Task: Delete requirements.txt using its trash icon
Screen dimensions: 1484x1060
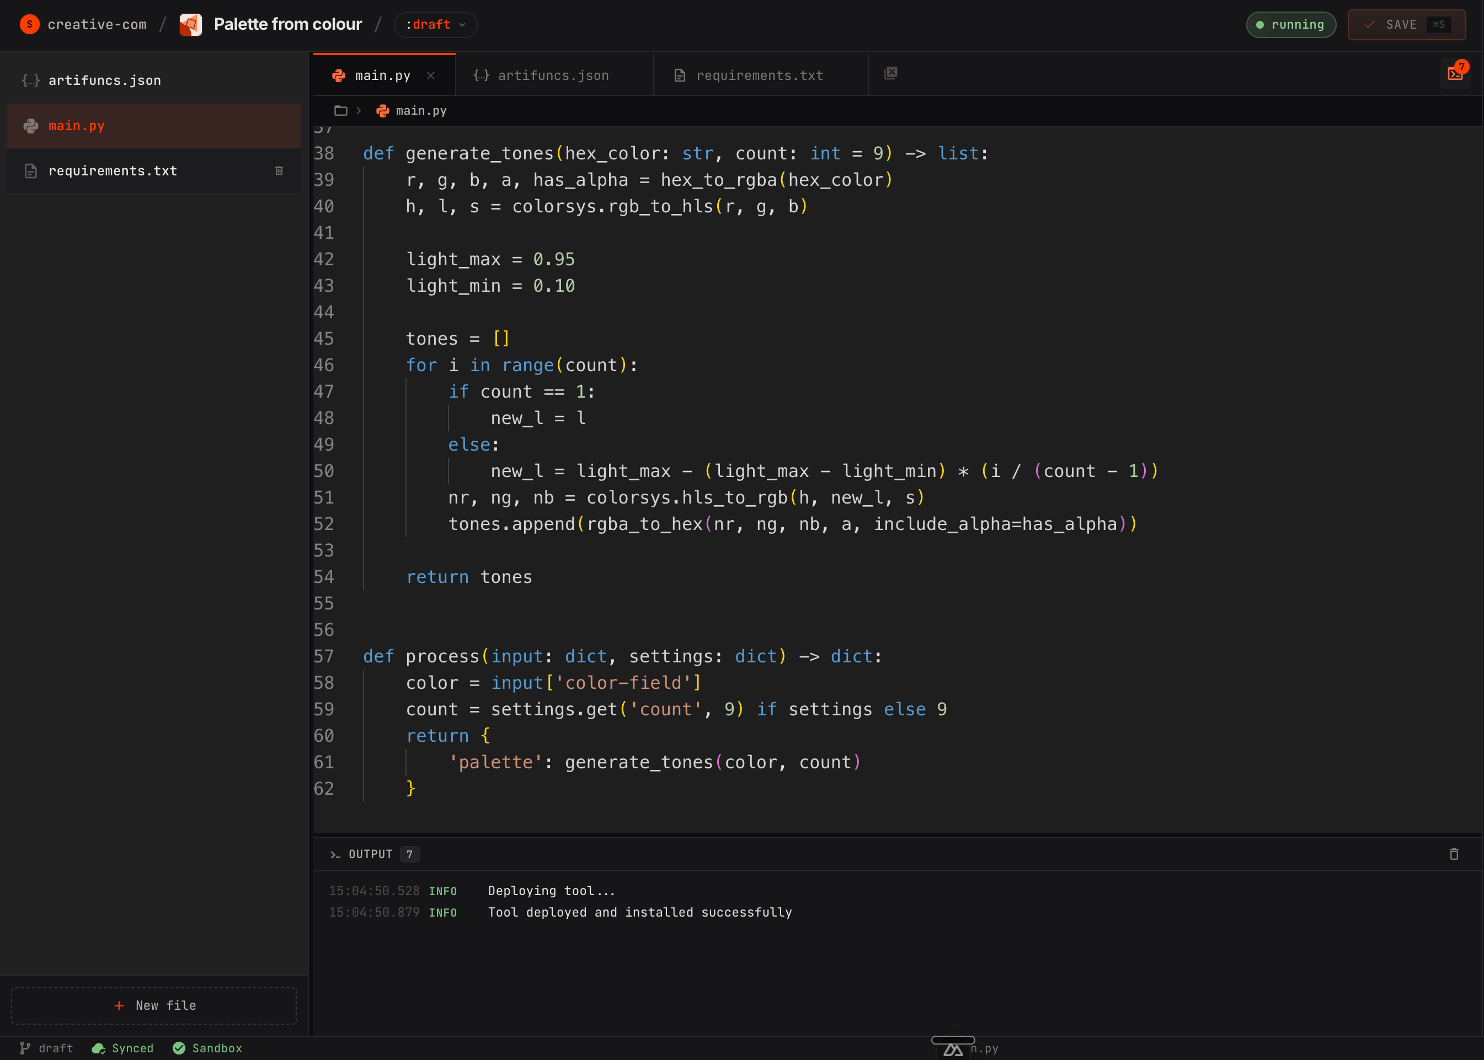Action: (x=279, y=170)
